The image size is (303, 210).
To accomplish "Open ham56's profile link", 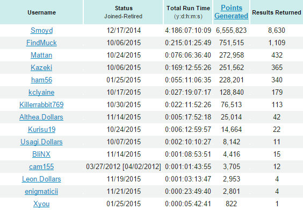I will click(41, 80).
